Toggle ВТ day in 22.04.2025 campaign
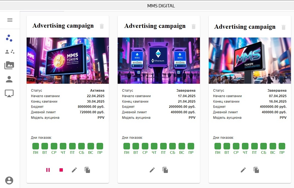 [x=45, y=146]
